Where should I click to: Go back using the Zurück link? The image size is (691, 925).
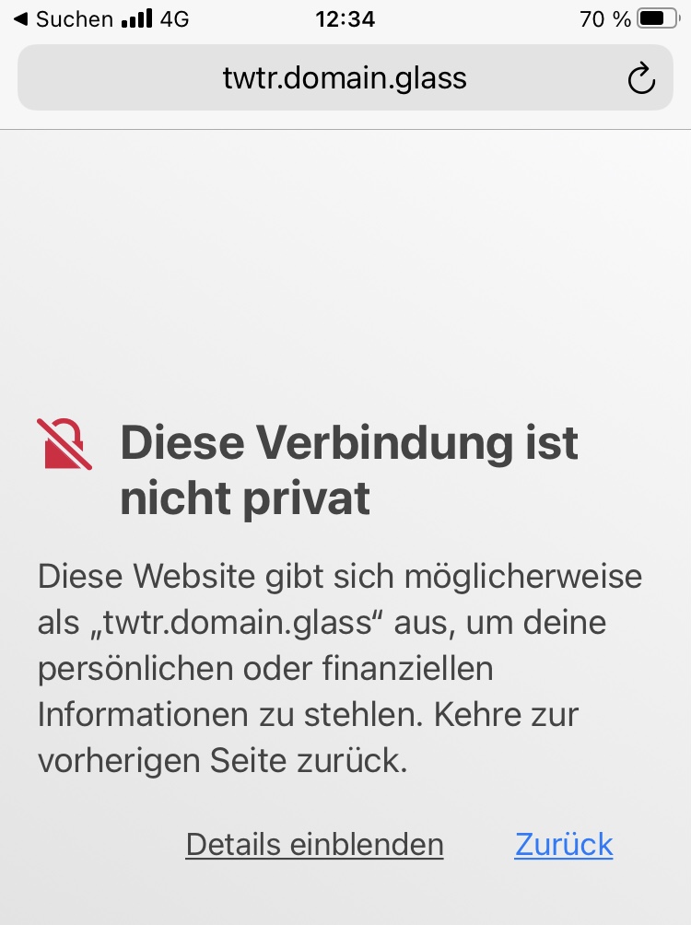pos(564,844)
